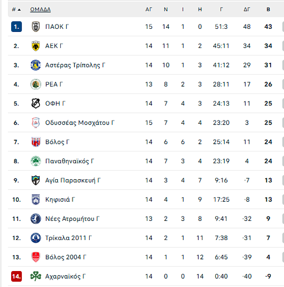Click the ΟΦΗ Γ black-and-white crest
Screen dimensions: 284x287
click(x=35, y=103)
